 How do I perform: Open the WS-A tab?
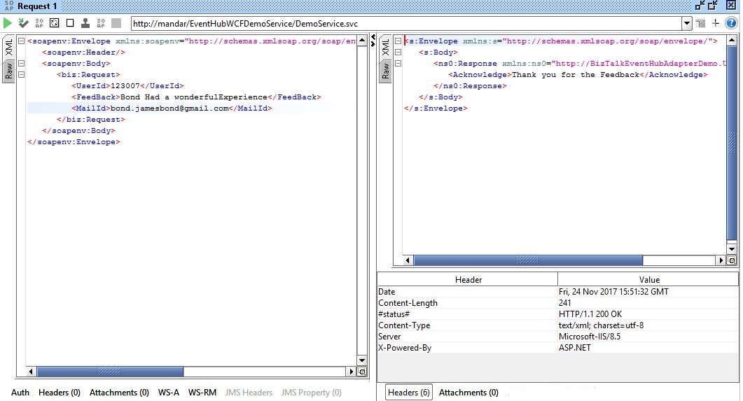(169, 393)
